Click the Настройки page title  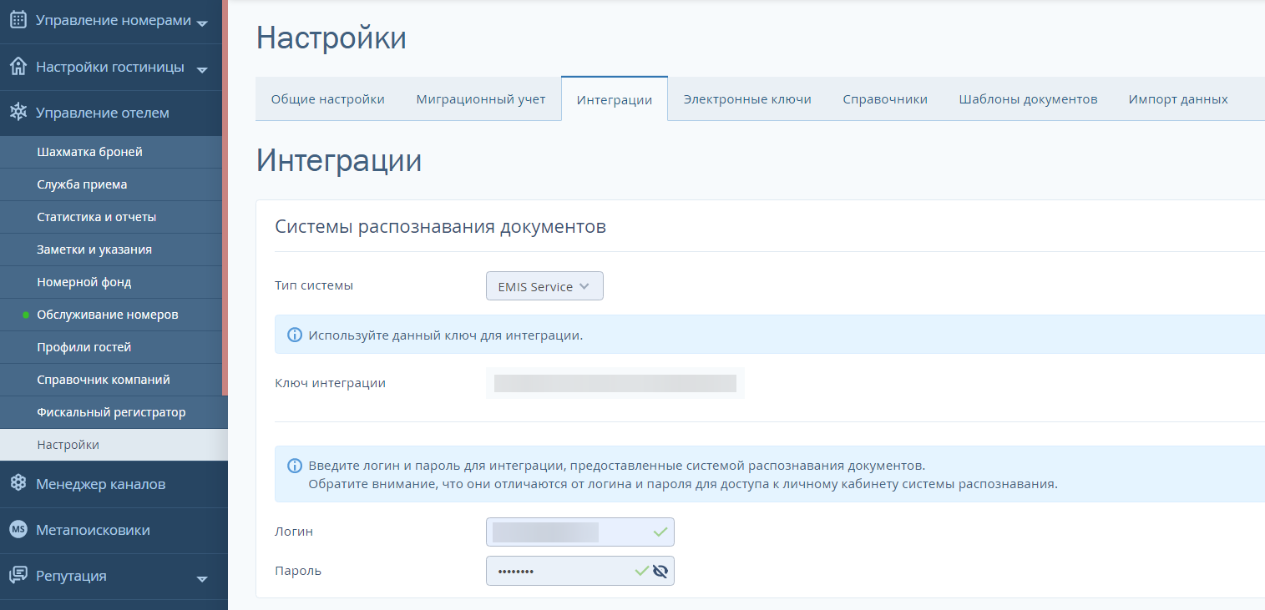click(331, 38)
